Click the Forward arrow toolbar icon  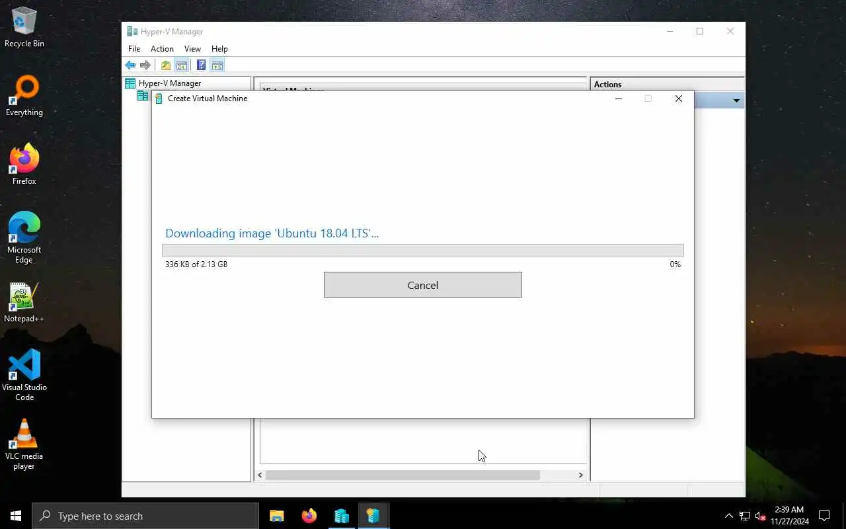145,65
